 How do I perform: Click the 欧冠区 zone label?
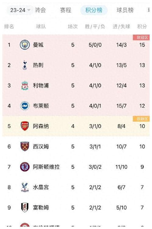click(141, 38)
